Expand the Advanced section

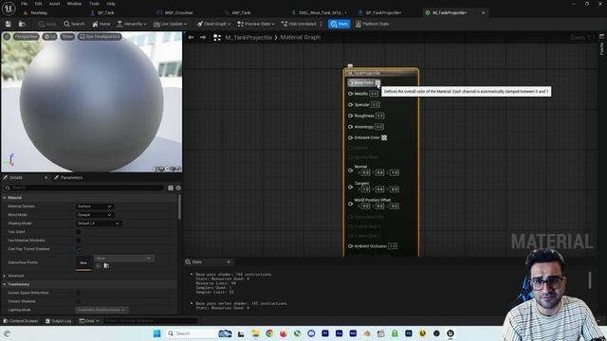click(5, 276)
